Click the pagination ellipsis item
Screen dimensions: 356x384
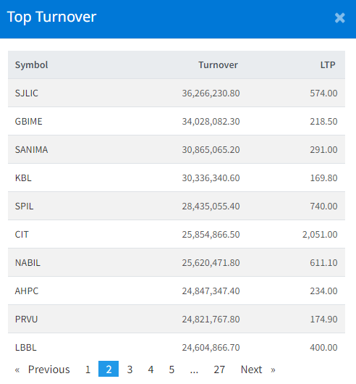coord(194,369)
